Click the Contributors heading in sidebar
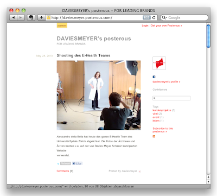Image resolution: width=217 pixels, height=196 pixels. coord(160,90)
